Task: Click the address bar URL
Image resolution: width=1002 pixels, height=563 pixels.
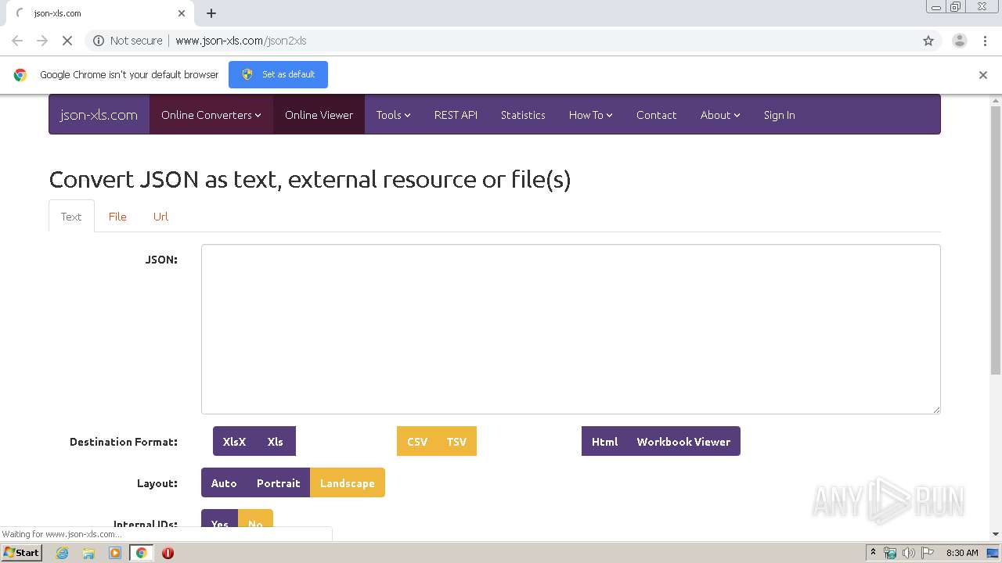Action: (x=240, y=41)
